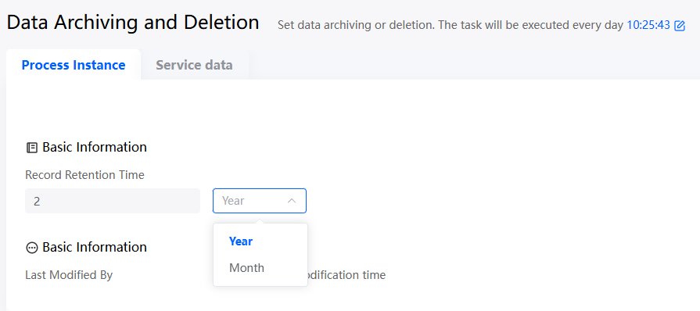Click the first Basic Information heading text
The width and height of the screenshot is (700, 311).
(x=95, y=147)
